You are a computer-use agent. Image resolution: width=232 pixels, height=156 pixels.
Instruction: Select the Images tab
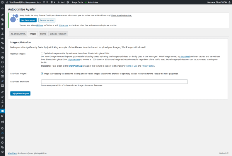click(33, 34)
